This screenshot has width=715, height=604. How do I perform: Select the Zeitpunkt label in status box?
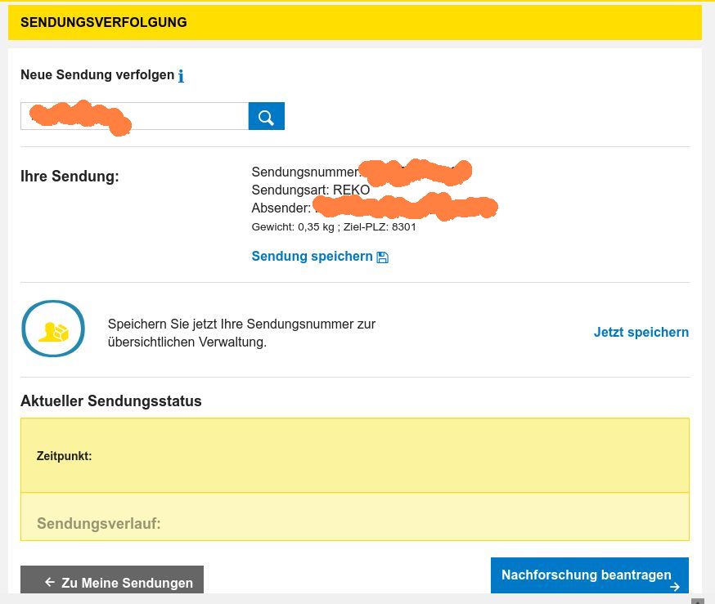click(x=64, y=456)
